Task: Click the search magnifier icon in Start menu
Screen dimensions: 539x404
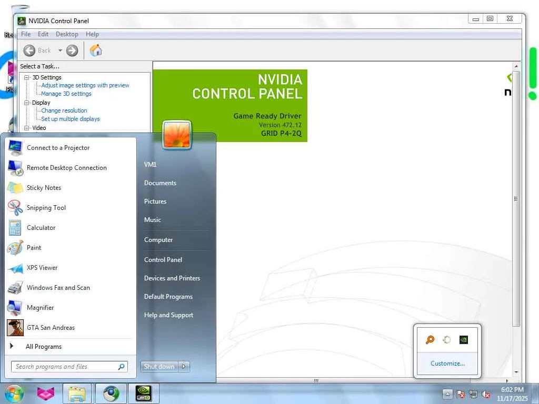Action: [122, 367]
